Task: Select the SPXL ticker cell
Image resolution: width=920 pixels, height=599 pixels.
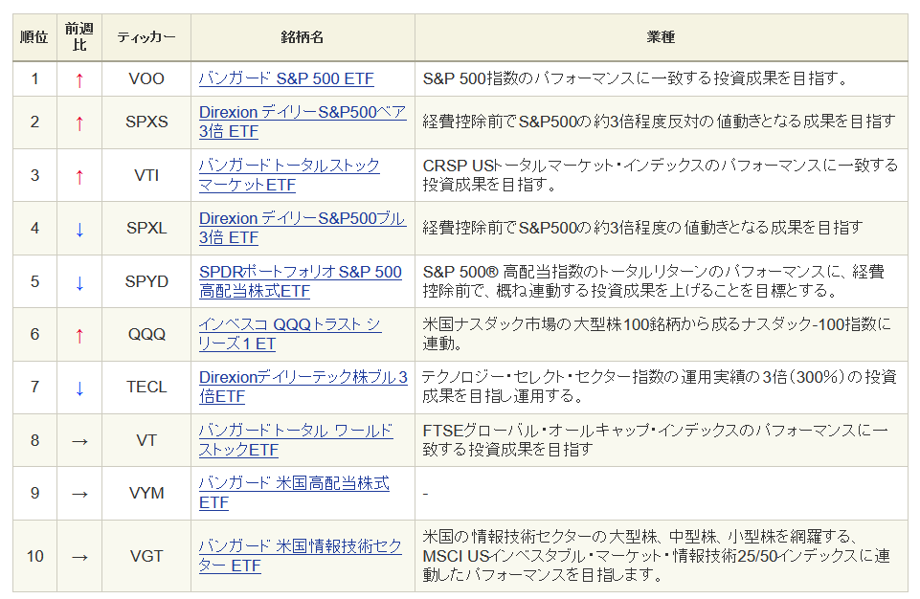Action: pyautogui.click(x=146, y=228)
